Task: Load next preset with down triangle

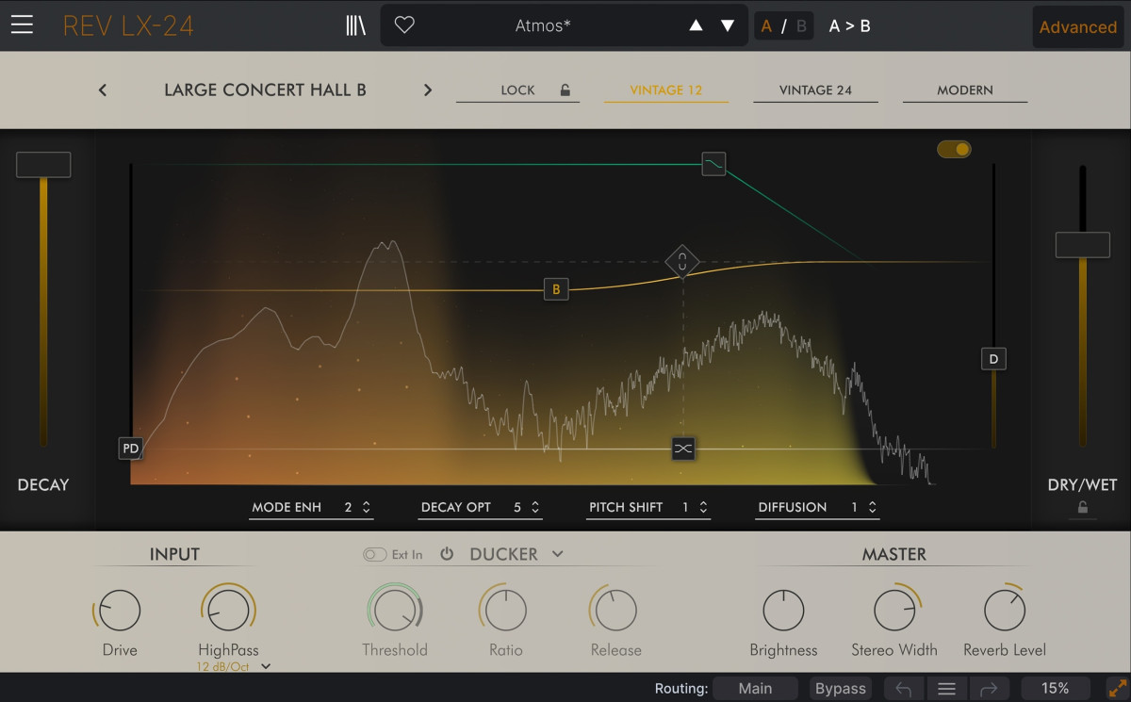Action: [x=728, y=25]
